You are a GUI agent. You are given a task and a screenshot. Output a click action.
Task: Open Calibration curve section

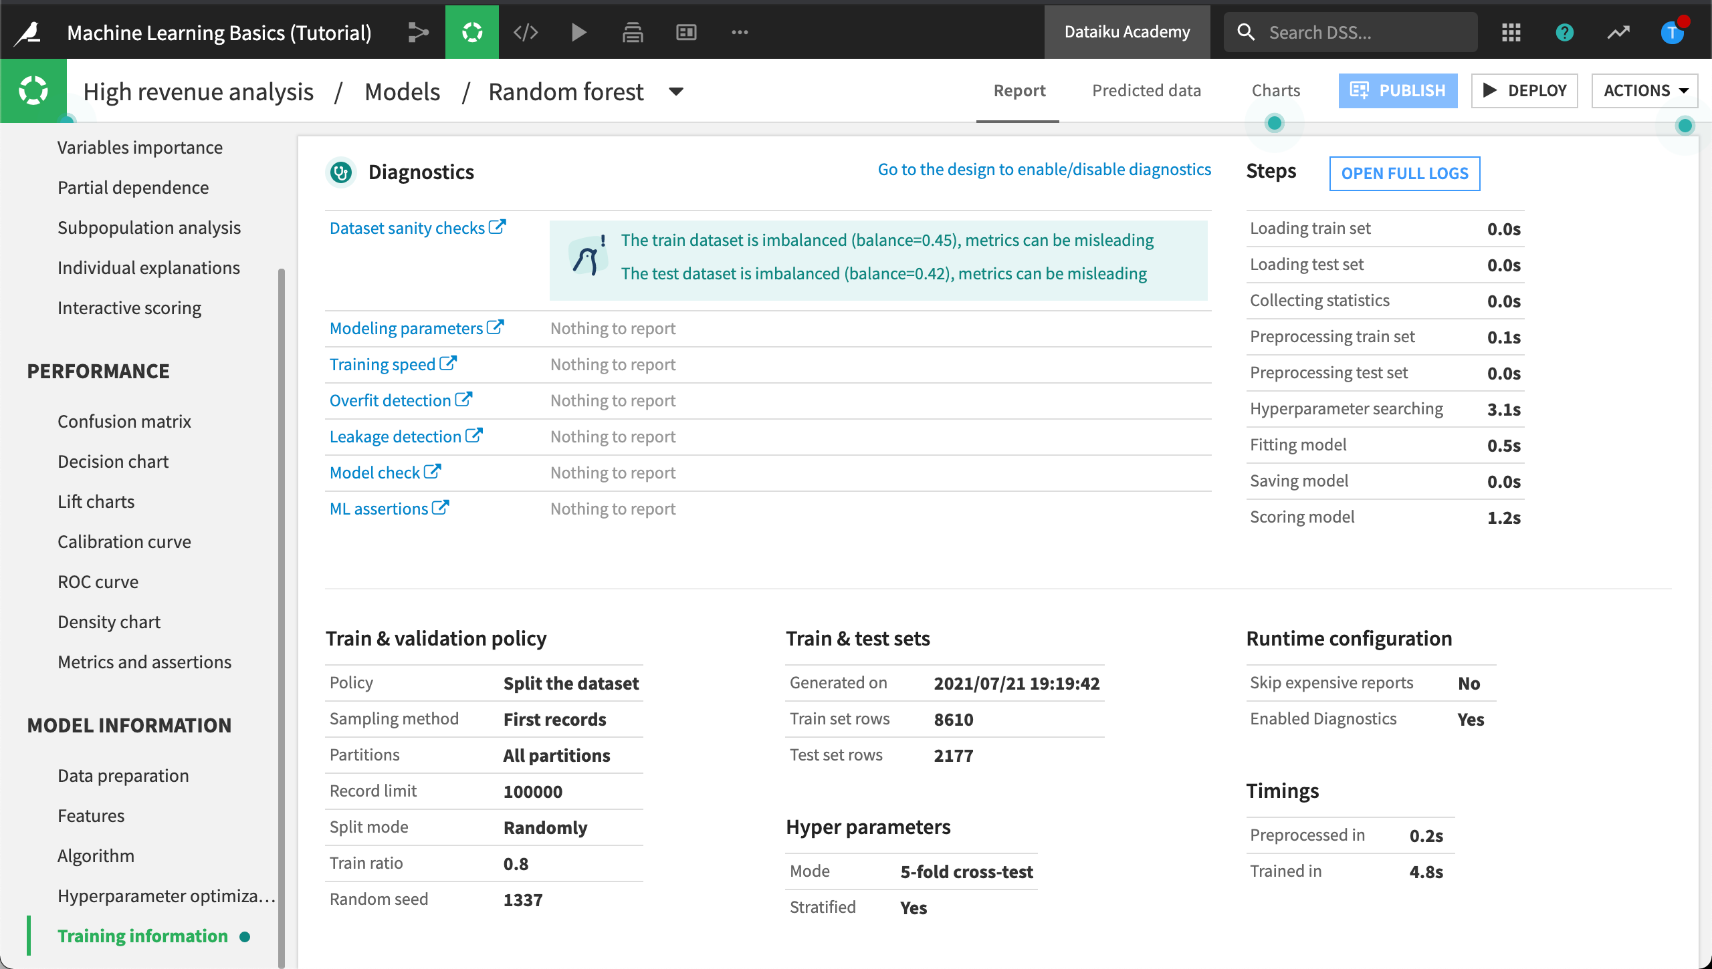[124, 541]
